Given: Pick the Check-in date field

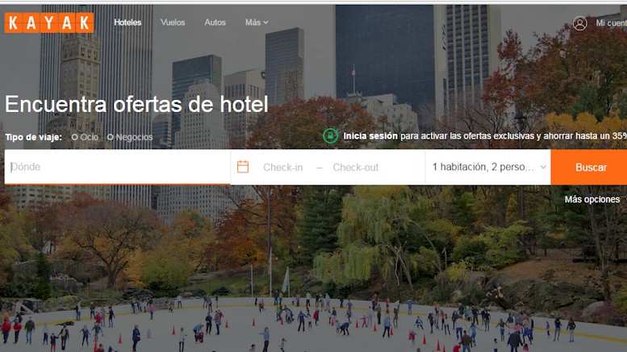Looking at the screenshot, I should pyautogui.click(x=282, y=168).
